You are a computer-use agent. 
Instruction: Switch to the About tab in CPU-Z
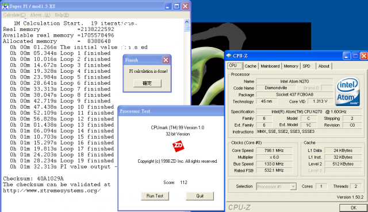click(x=324, y=66)
